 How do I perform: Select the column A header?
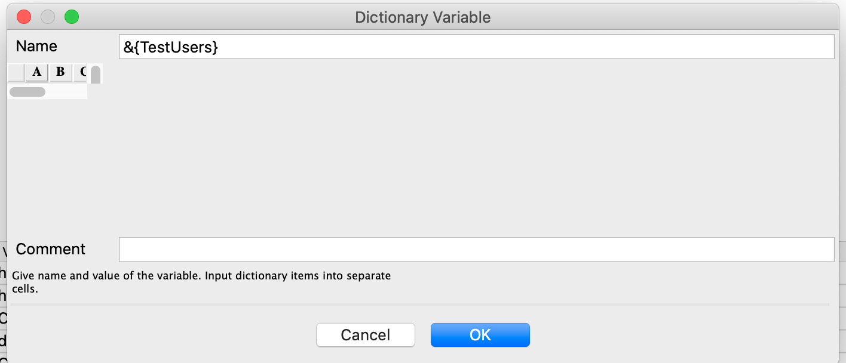pyautogui.click(x=36, y=72)
